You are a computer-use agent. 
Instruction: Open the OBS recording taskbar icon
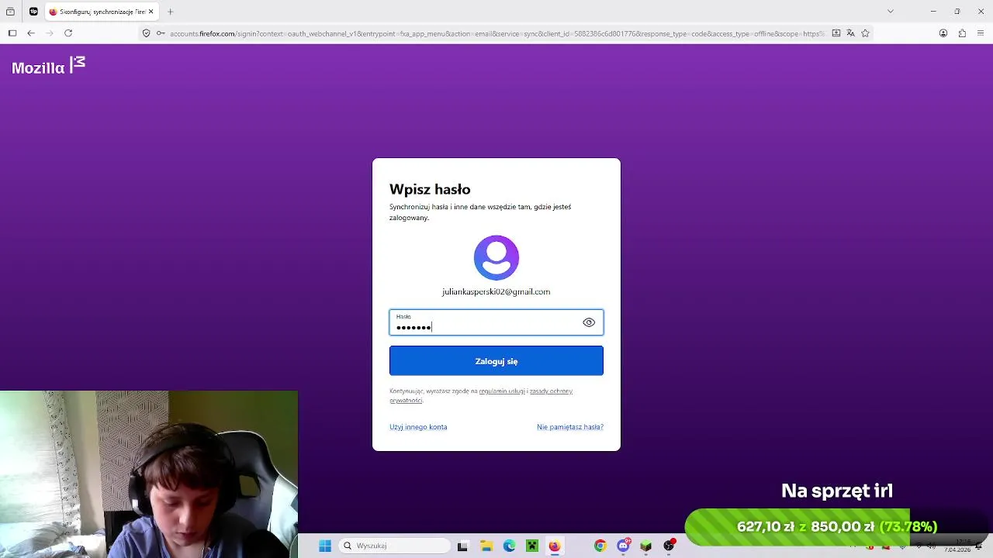pos(669,546)
